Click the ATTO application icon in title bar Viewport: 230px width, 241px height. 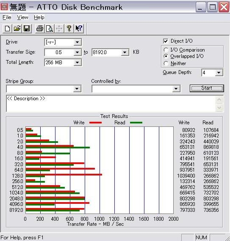(x=4, y=7)
